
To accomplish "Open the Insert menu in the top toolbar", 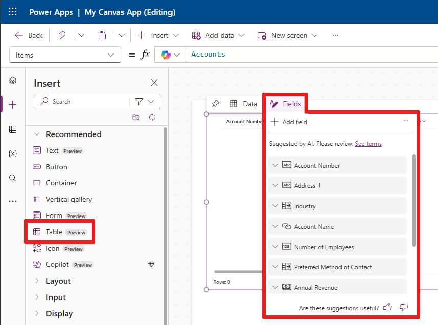I will tap(158, 35).
